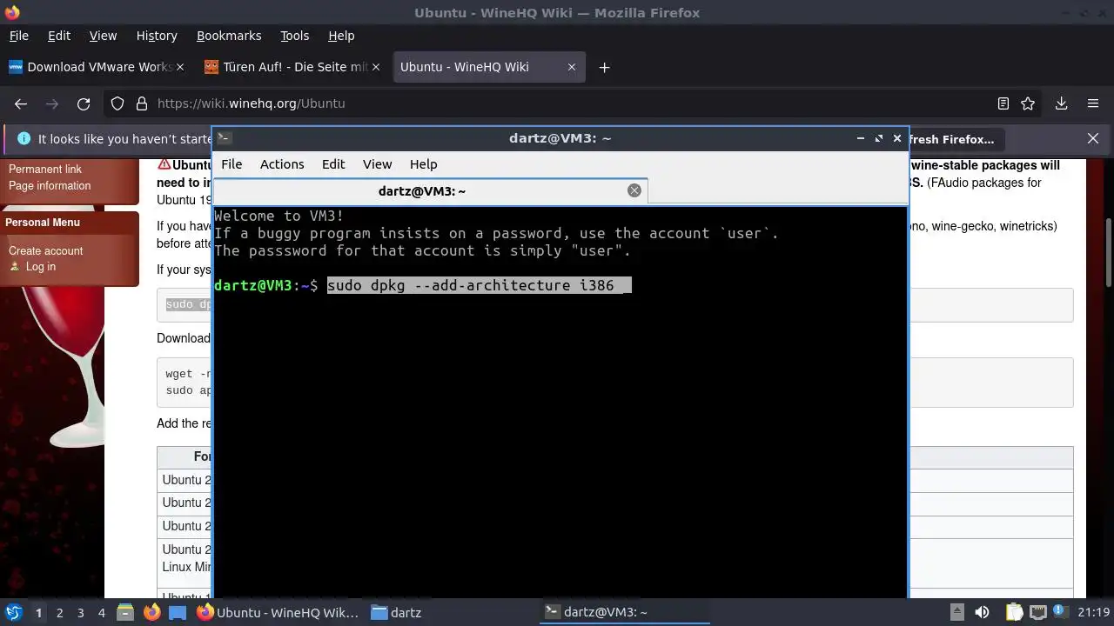The width and height of the screenshot is (1114, 626).
Task: Open network status tray icon
Action: (1037, 612)
